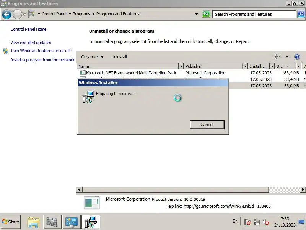Click the shield icon beside Windows features
This screenshot has width=306, height=230.
pyautogui.click(x=5, y=51)
